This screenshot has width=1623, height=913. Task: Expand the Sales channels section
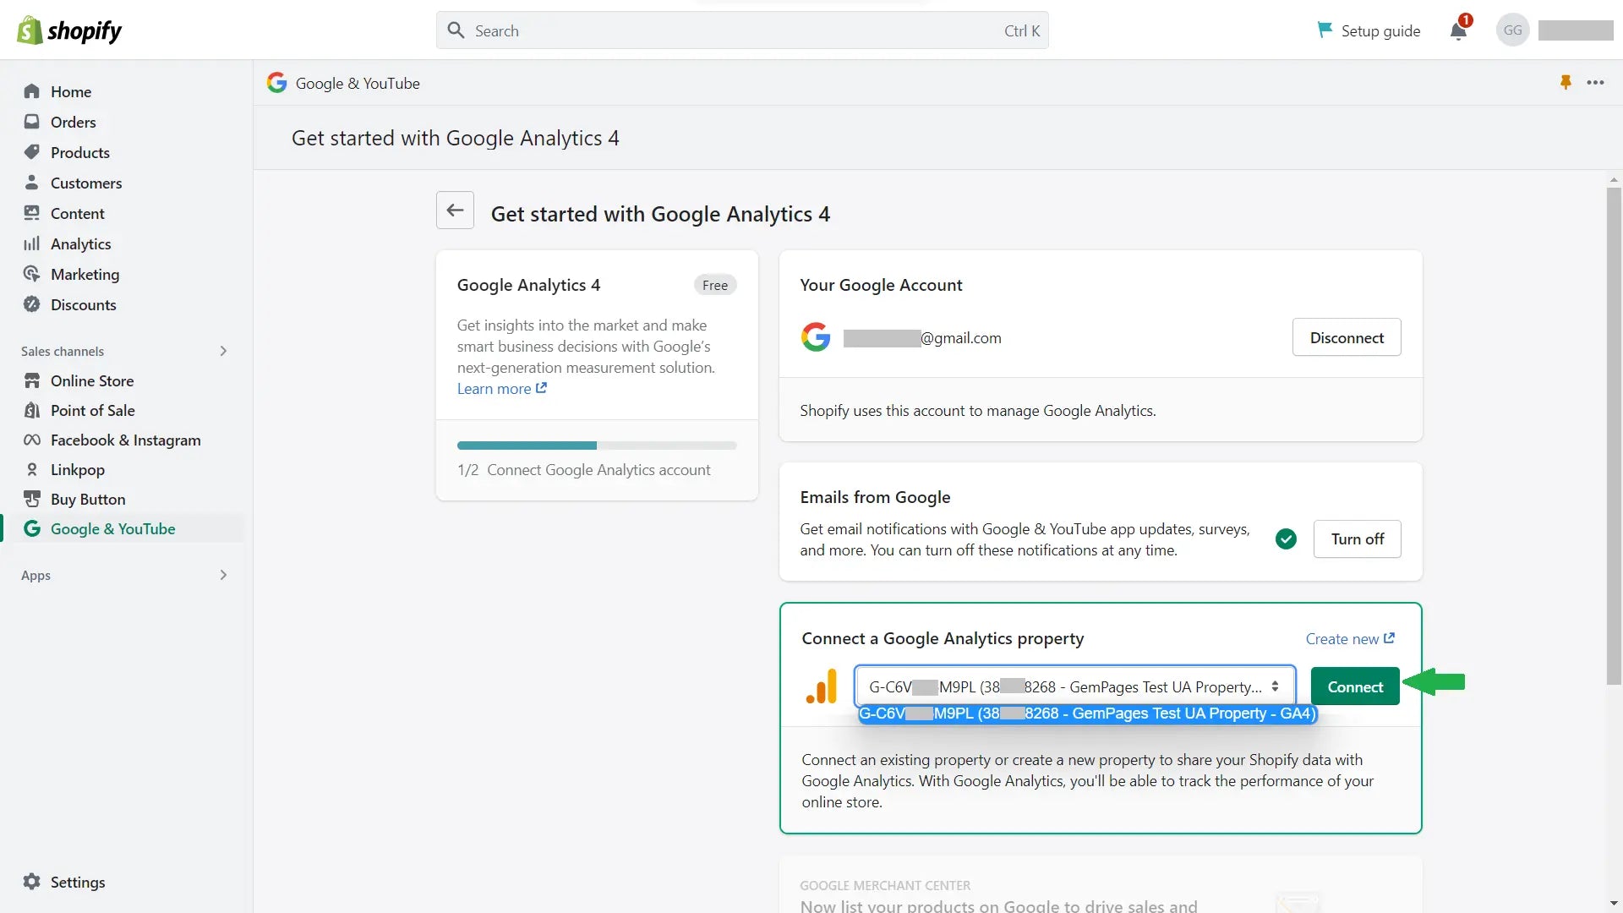[223, 350]
